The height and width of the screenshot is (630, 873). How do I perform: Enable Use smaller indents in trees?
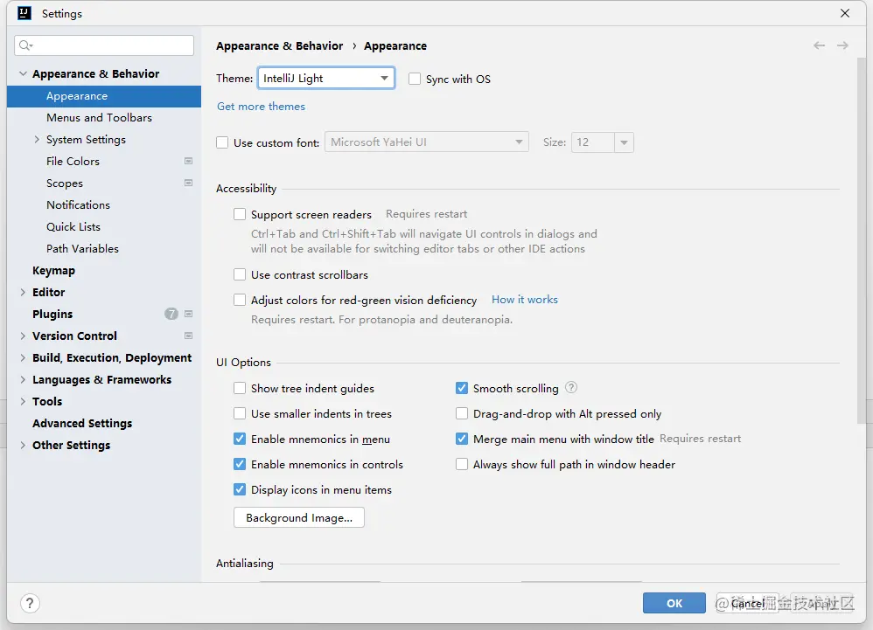click(240, 413)
